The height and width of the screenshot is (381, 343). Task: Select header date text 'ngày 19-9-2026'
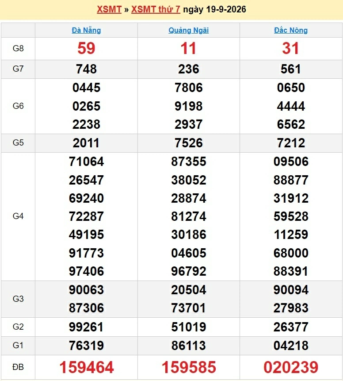coord(214,9)
